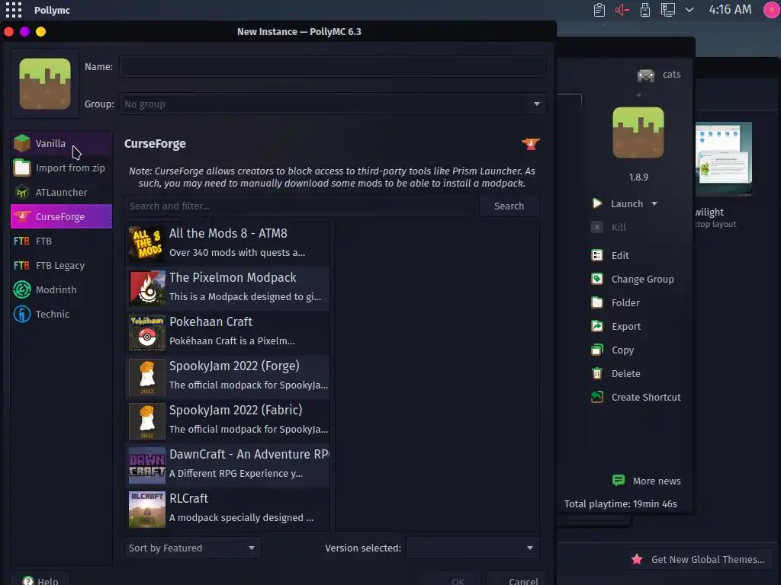Open the instance Folder
The image size is (781, 585).
[615, 303]
